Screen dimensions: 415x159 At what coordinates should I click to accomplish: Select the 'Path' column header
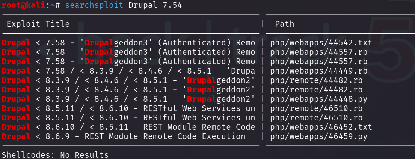pyautogui.click(x=285, y=24)
